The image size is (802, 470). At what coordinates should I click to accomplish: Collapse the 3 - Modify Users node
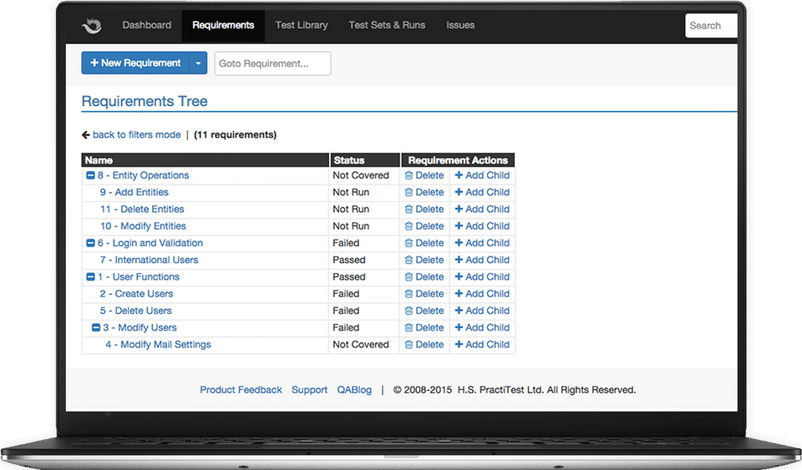[95, 327]
